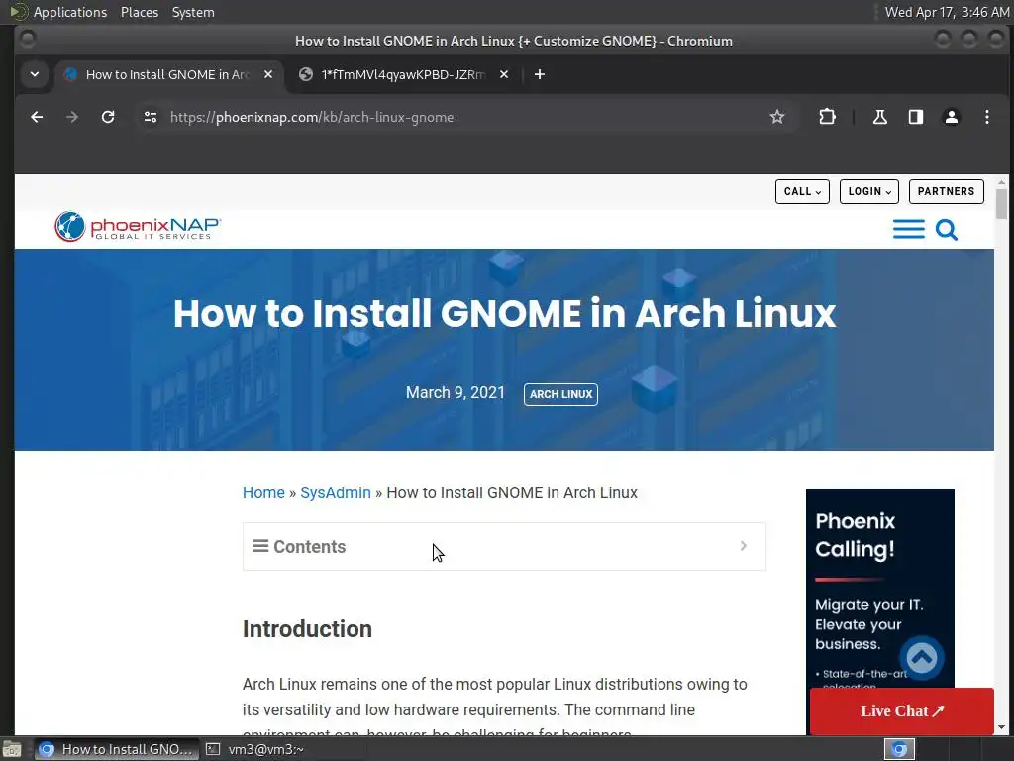Image resolution: width=1014 pixels, height=761 pixels.
Task: Click the clock showing Wed Apr 17
Action: click(x=947, y=12)
